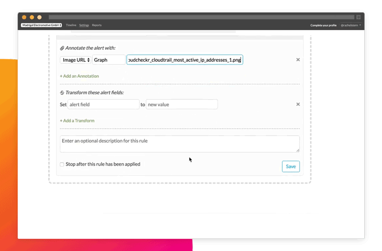This screenshot has height=251, width=382.
Task: Remove the Graph annotation row
Action: tap(298, 60)
